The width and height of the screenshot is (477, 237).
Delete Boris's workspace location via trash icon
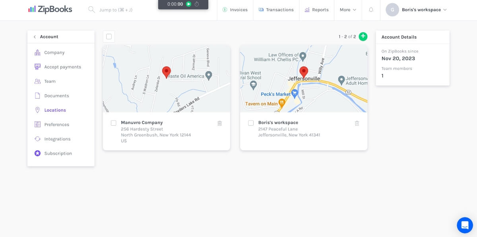pyautogui.click(x=357, y=123)
